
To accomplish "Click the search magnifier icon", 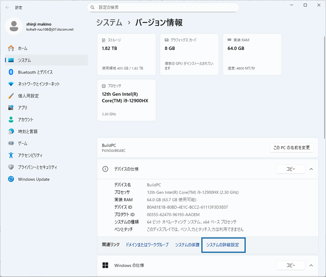I will point(93,7).
